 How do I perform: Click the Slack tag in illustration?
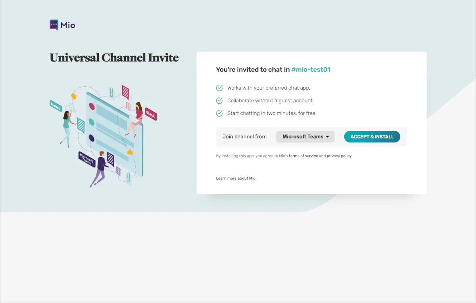click(x=151, y=114)
